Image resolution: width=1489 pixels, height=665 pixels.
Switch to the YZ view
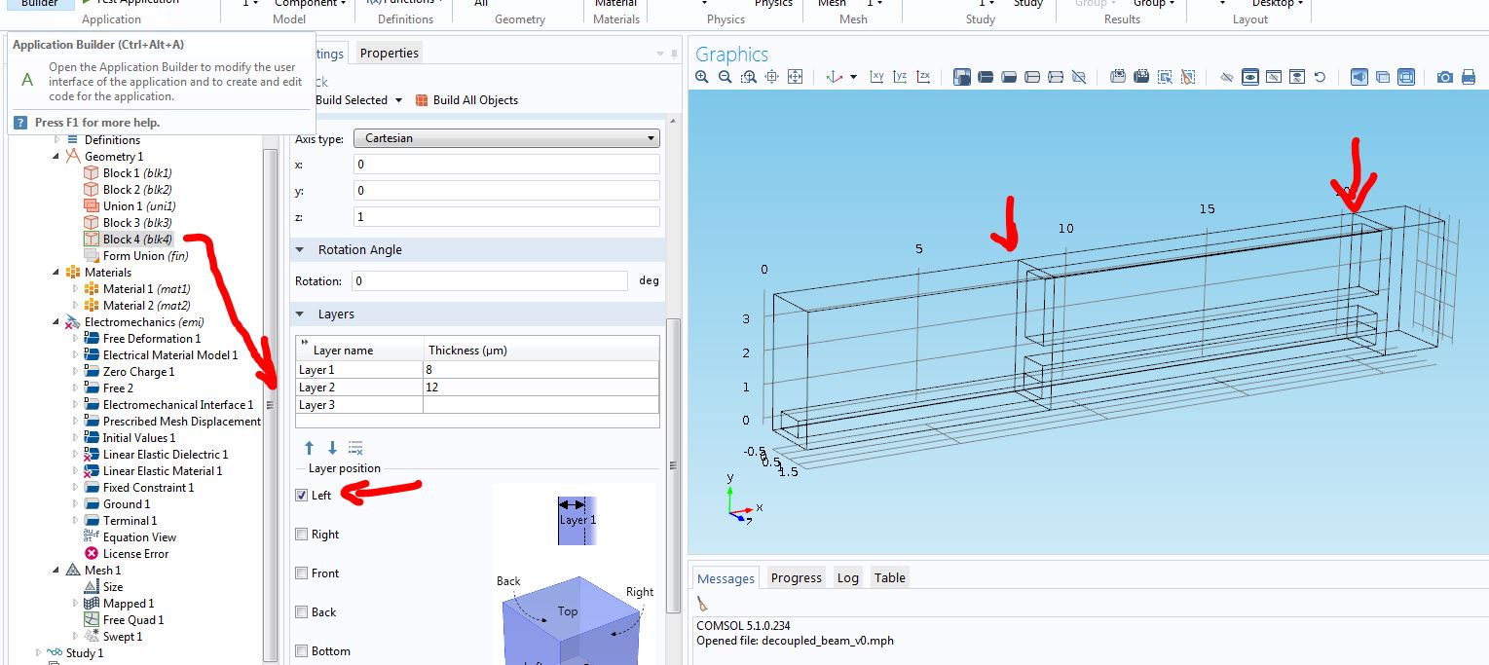tap(900, 77)
